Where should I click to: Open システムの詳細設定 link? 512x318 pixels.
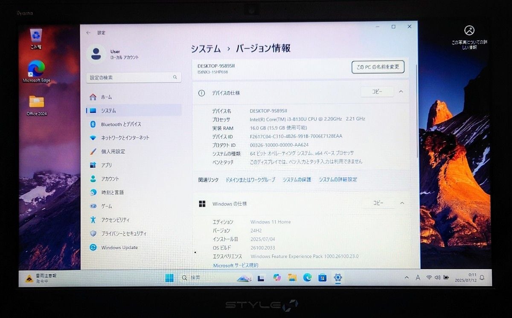[338, 180]
